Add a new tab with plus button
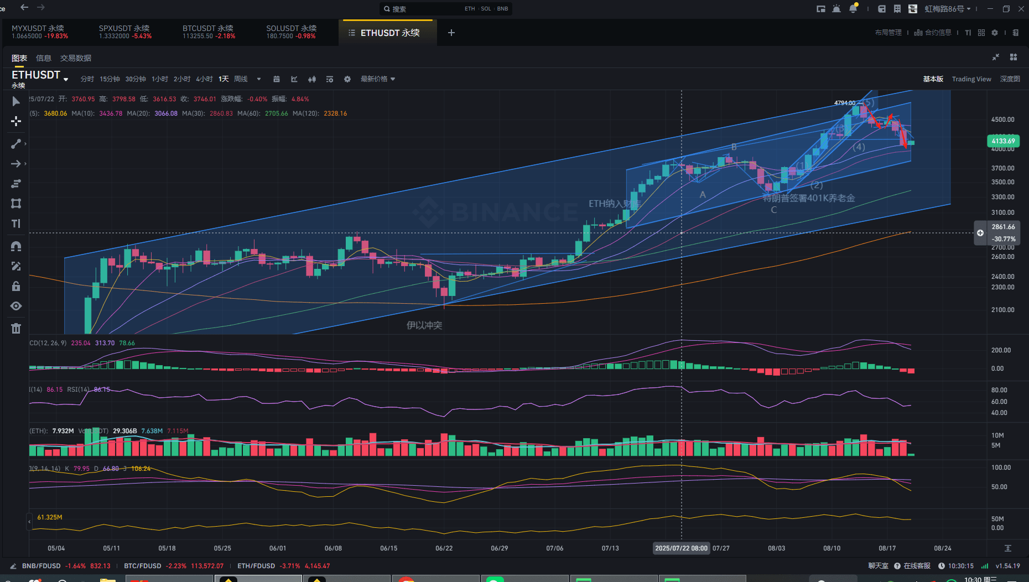 [x=451, y=33]
